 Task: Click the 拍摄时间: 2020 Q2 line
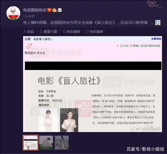(50, 101)
